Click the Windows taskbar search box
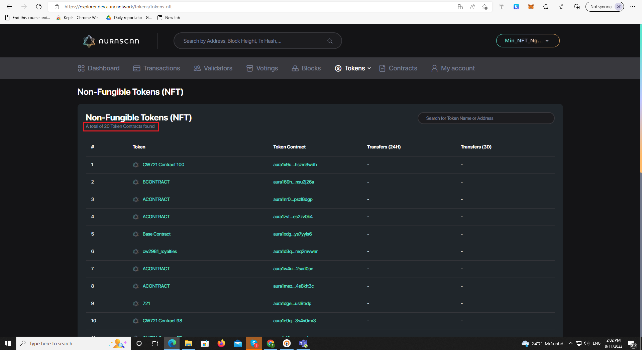Image resolution: width=642 pixels, height=350 pixels. pyautogui.click(x=74, y=343)
